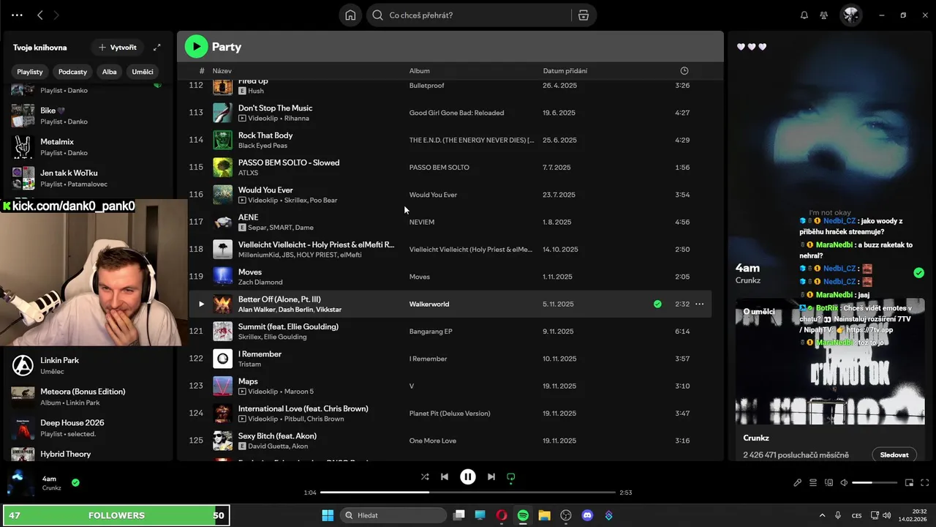936x527 pixels.
Task: Click the search field 'Co chceš přehrát?'
Action: point(468,15)
